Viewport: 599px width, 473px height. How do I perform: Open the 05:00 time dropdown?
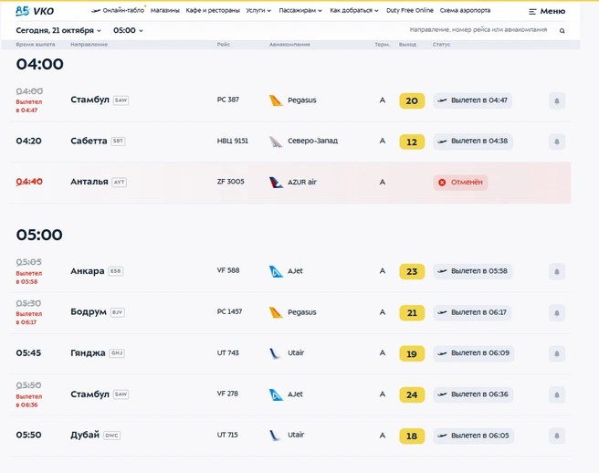[128, 30]
